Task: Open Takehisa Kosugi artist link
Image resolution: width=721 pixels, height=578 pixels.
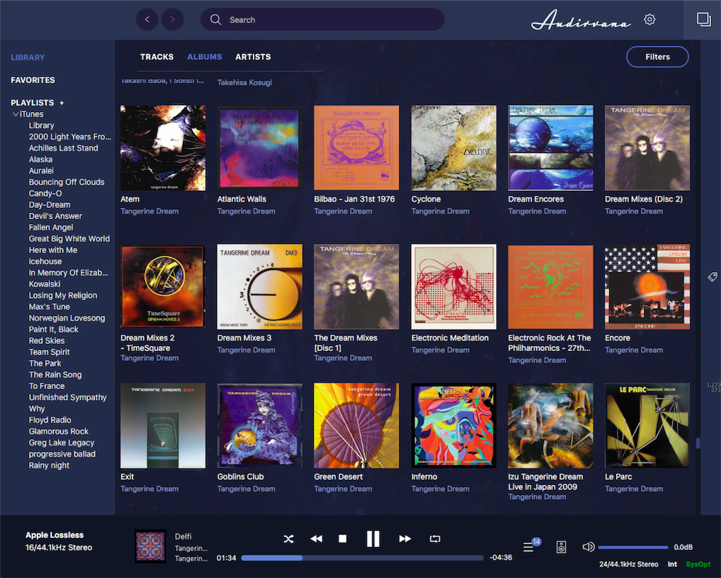Action: coord(244,82)
